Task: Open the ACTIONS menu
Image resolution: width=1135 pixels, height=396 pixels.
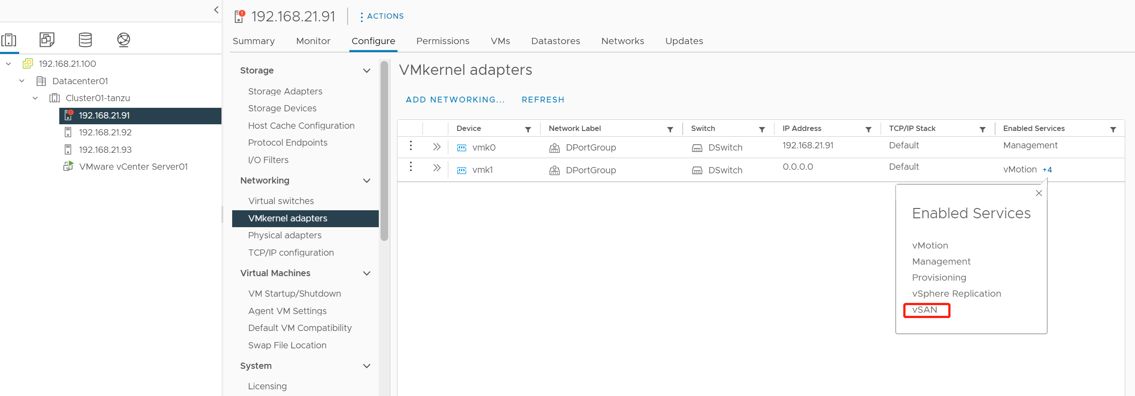Action: 382,16
